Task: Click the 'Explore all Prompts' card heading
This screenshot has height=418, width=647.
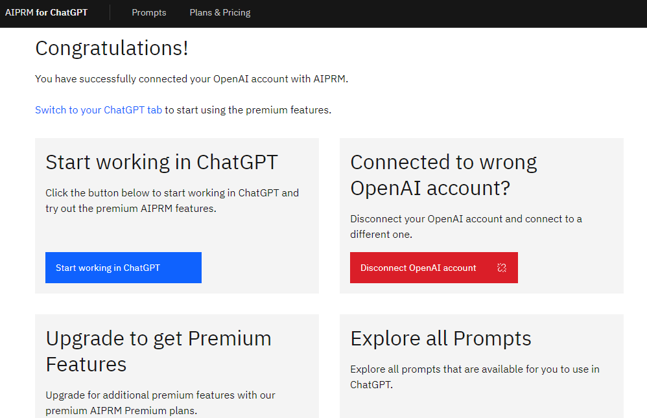Action: [441, 338]
